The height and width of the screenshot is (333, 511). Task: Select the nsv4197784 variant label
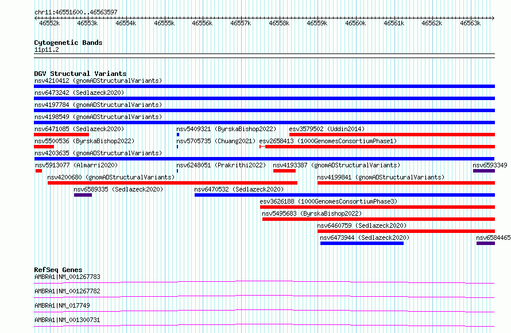(98, 105)
